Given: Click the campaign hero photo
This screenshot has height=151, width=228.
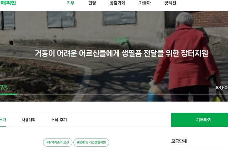Looking at the screenshot, I should click(x=114, y=56).
